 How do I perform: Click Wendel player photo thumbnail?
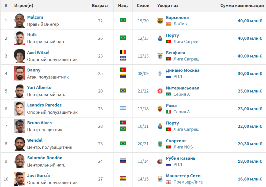coord(20,144)
